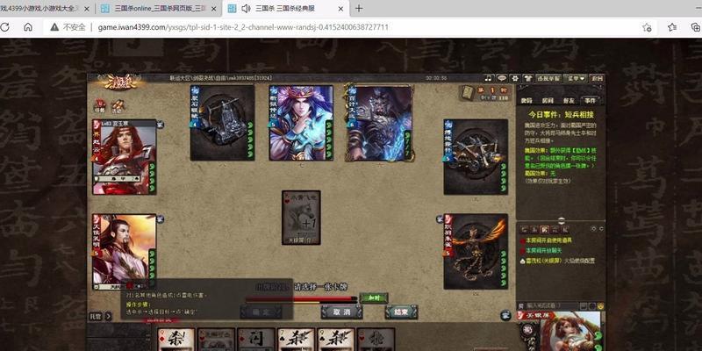Screen dimensions: 702x351
Task: Close the 三国杀经典服 browser tab
Action: [x=341, y=9]
